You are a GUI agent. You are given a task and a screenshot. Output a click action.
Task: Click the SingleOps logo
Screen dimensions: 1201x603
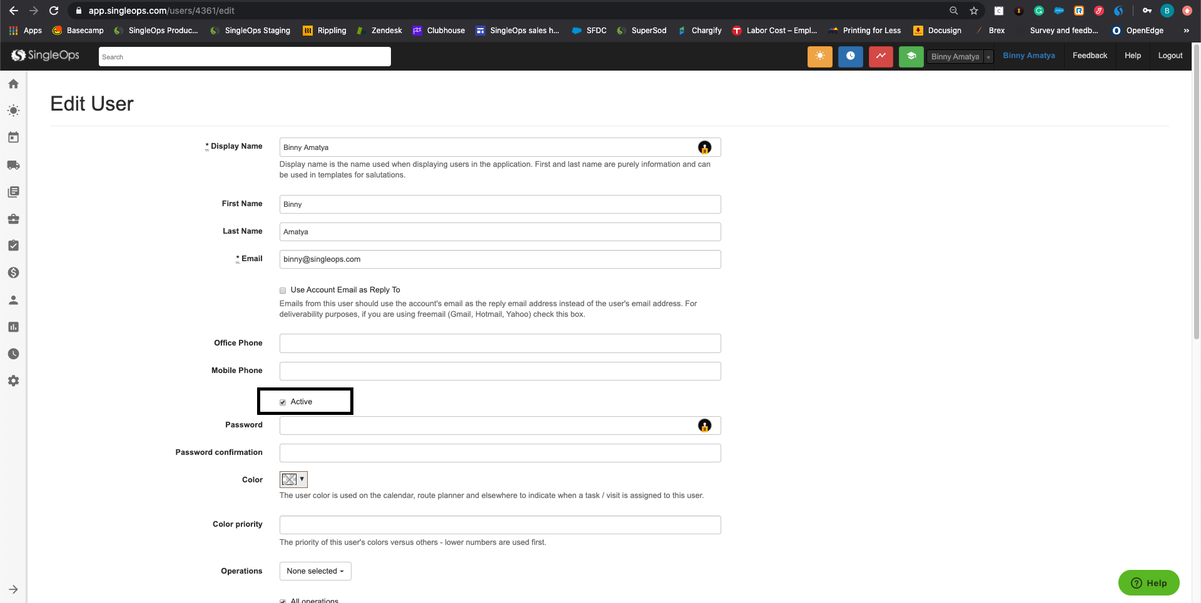pos(46,56)
